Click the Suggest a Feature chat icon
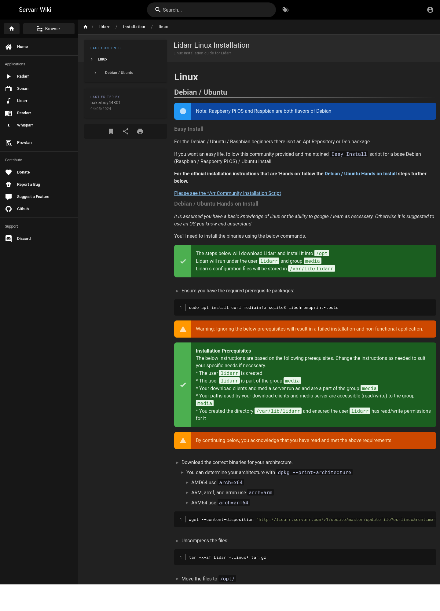440x611 pixels. pyautogui.click(x=9, y=197)
